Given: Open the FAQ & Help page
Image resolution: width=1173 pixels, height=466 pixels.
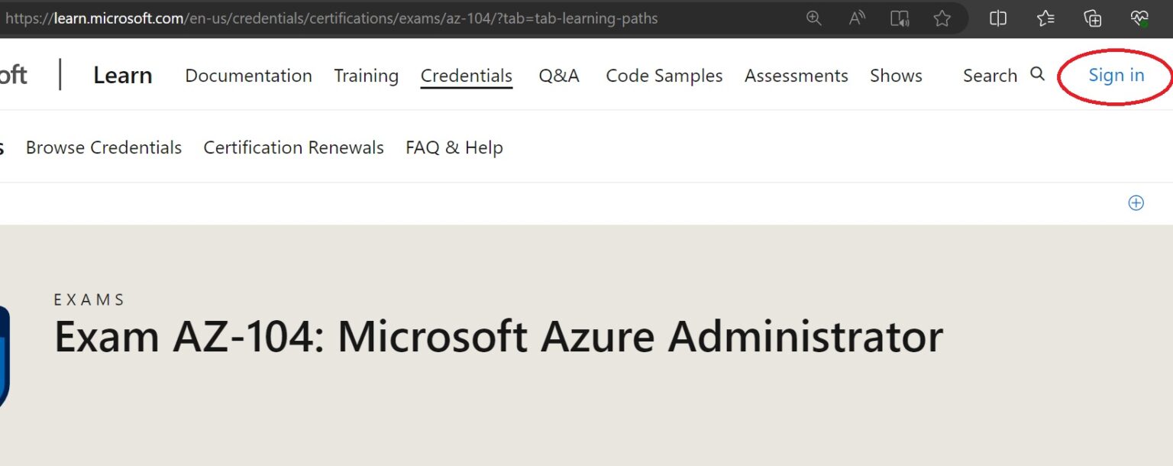Looking at the screenshot, I should (x=454, y=147).
